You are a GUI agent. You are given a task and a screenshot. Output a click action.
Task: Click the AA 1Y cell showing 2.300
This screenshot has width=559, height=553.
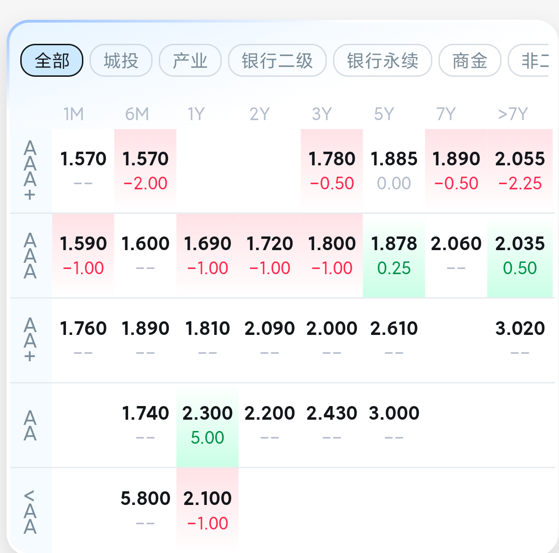click(207, 425)
